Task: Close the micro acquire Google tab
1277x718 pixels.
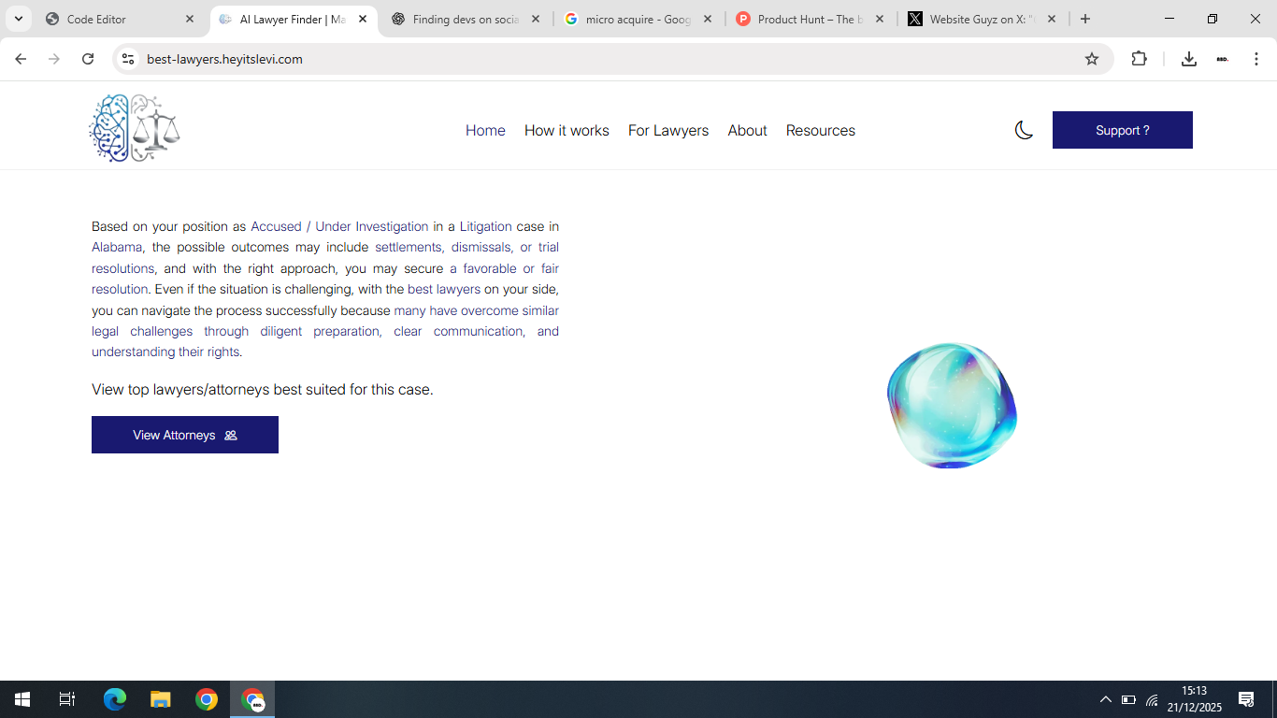Action: tap(708, 19)
